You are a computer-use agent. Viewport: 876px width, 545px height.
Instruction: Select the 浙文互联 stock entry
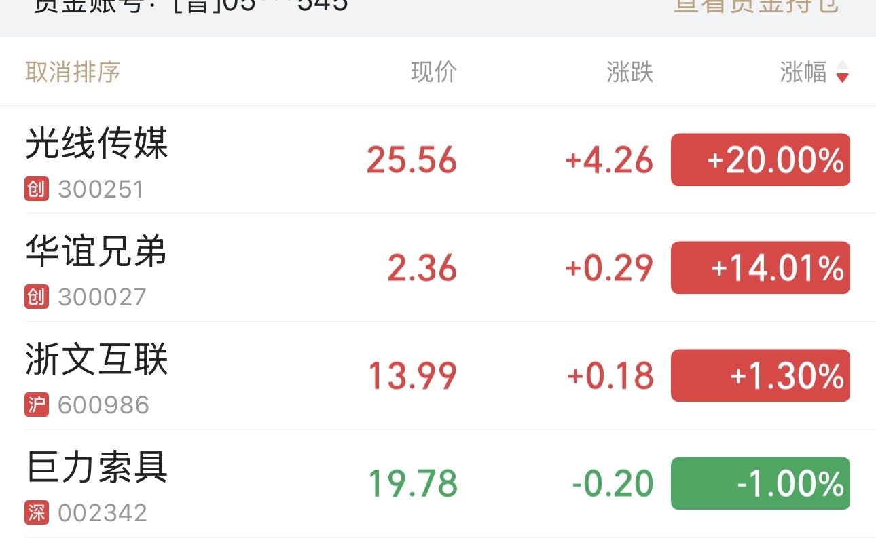coord(438,375)
